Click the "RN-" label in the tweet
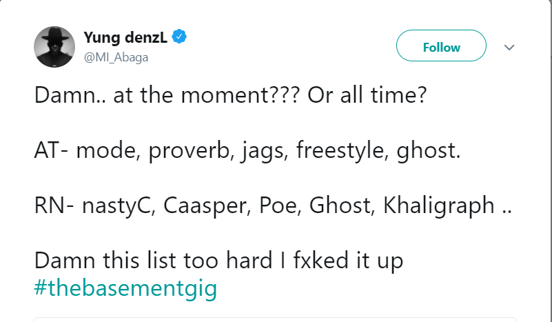This screenshot has width=552, height=322. 53,205
